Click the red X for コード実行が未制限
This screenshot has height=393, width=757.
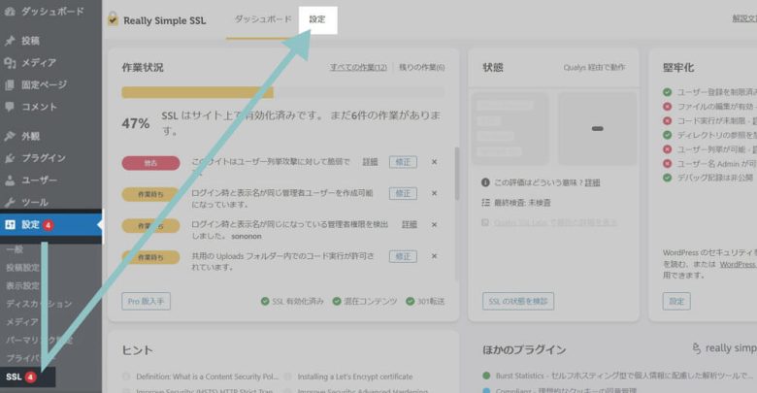[667, 120]
